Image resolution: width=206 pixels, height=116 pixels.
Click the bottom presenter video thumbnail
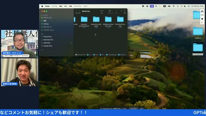pos(20,72)
